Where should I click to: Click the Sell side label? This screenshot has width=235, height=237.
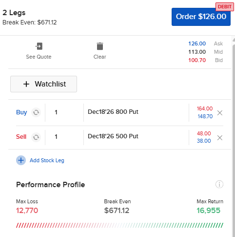click(21, 137)
